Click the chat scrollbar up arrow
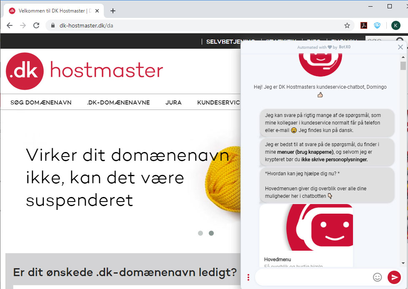 click(x=403, y=57)
